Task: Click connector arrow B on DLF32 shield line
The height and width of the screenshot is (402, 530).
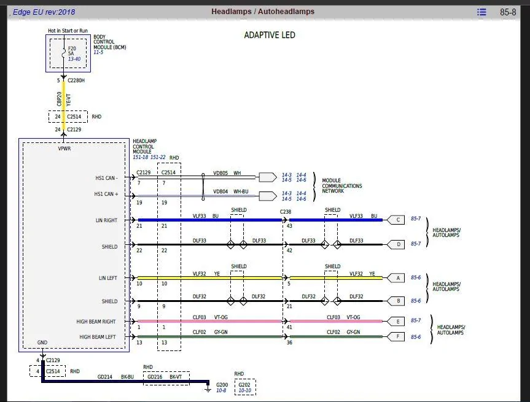Action: [396, 301]
